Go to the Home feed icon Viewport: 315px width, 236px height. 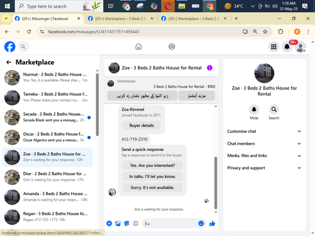tap(139, 47)
